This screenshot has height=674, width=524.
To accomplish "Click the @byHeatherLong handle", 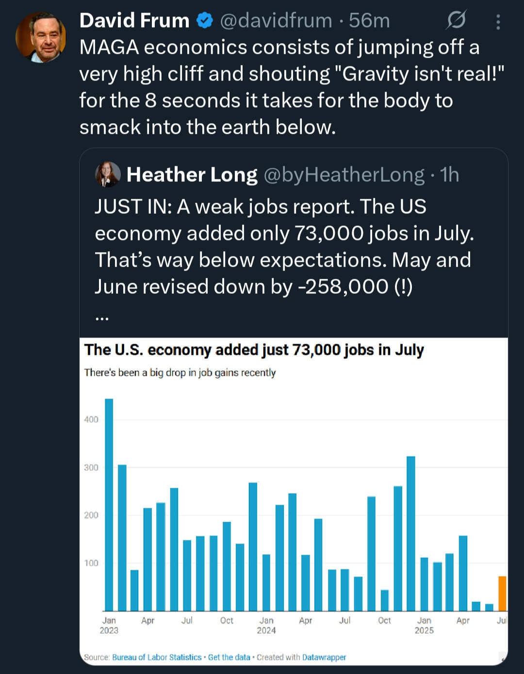I will pyautogui.click(x=344, y=175).
